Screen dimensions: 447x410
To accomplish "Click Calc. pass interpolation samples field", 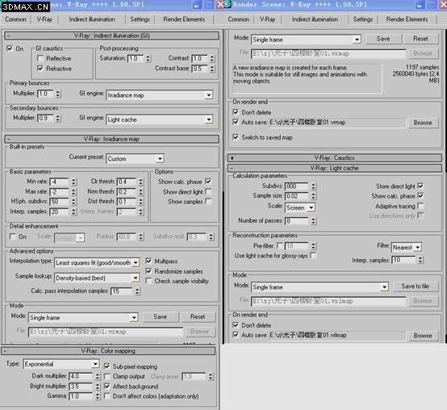I will (x=122, y=291).
